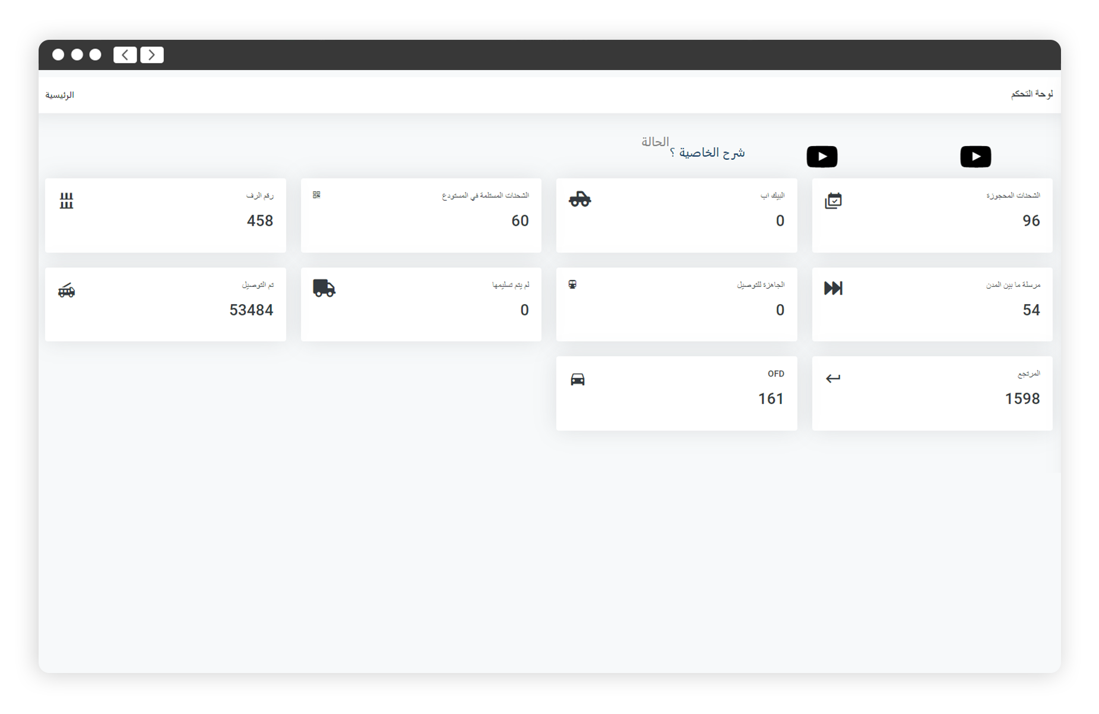Play the YouTube video beside شرح الخاصية
This screenshot has height=714, width=1099.
[822, 157]
